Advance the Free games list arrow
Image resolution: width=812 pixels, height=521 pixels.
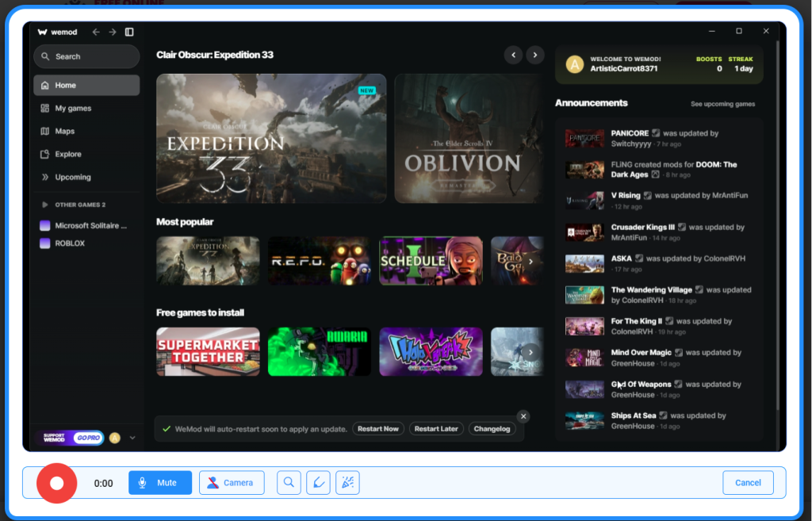tap(530, 352)
